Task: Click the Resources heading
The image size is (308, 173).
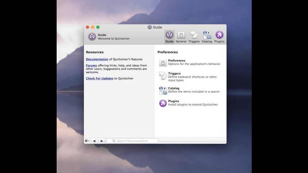Action: tap(95, 52)
